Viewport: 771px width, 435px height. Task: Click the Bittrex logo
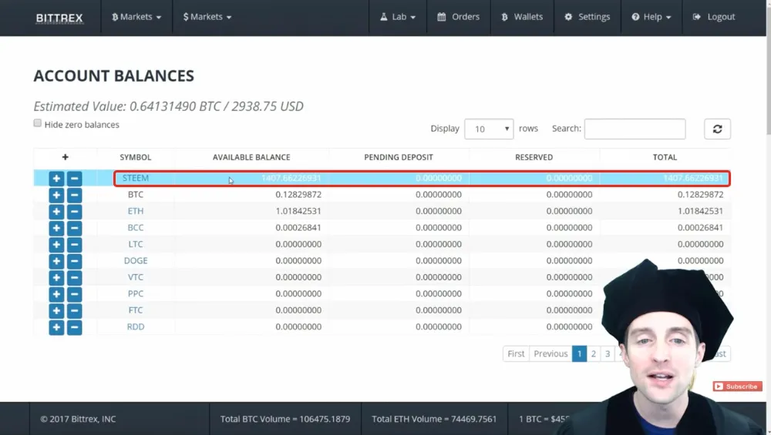59,18
